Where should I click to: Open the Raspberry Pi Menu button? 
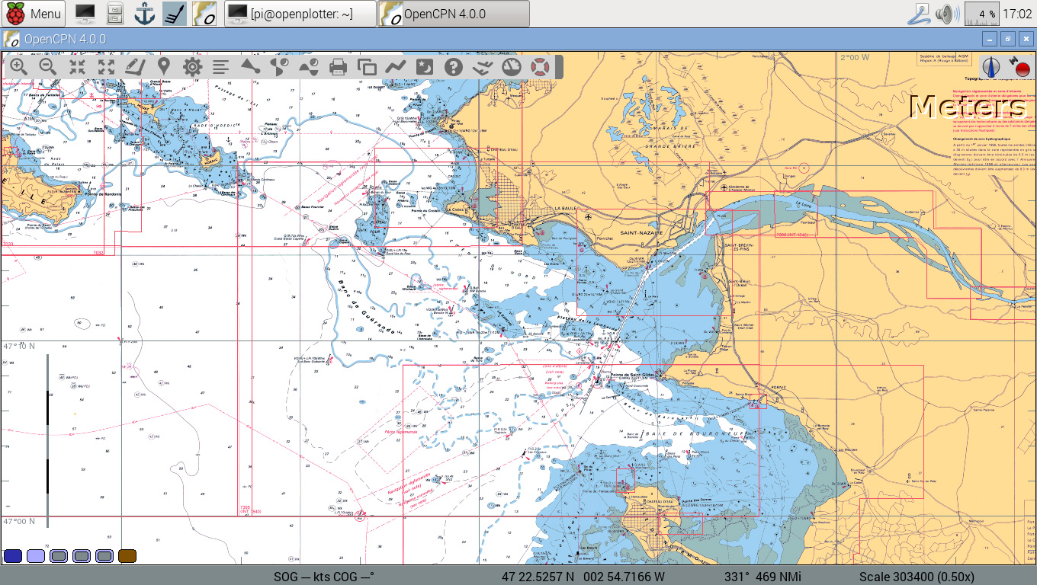tap(34, 14)
